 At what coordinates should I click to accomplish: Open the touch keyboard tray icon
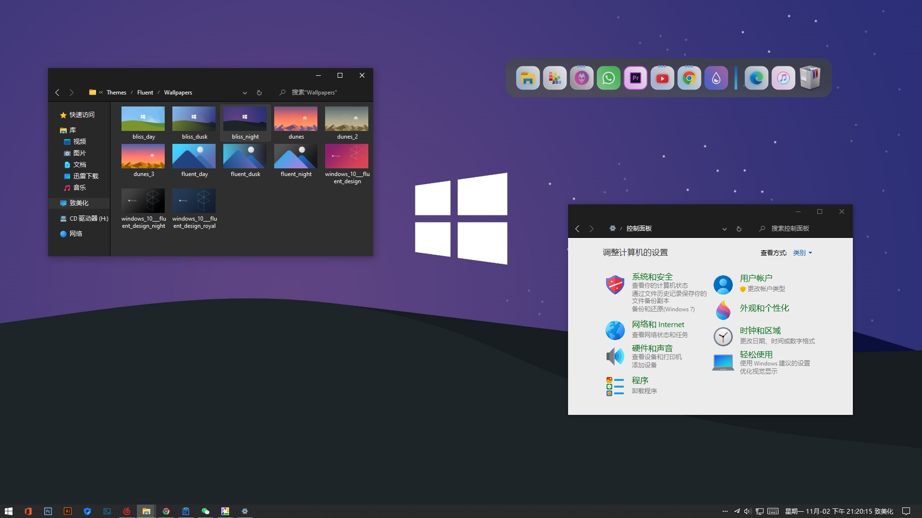pos(773,511)
